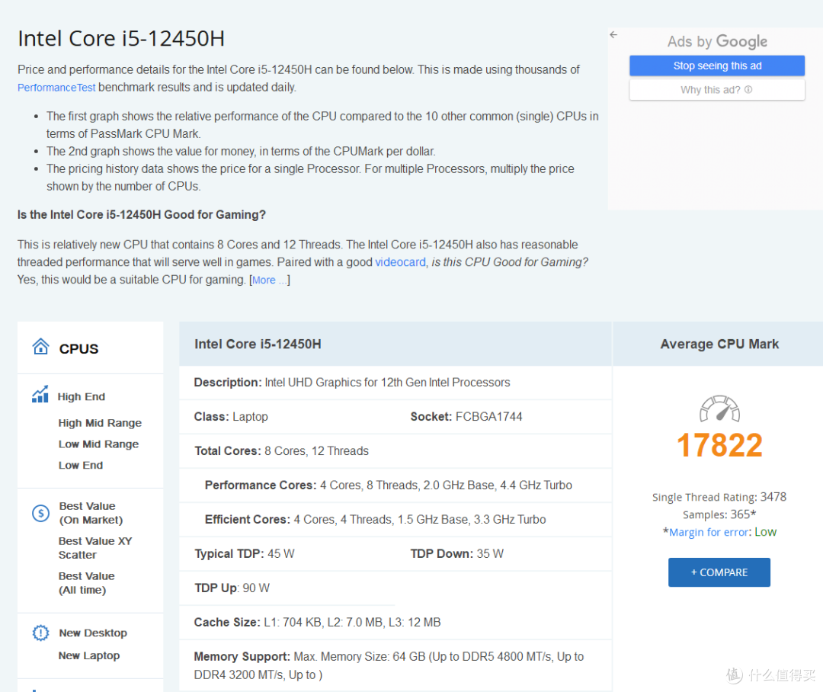Screen dimensions: 823x692
Task: Click Total Cores: 8 Cores, 12 Threads
Action: 281,451
